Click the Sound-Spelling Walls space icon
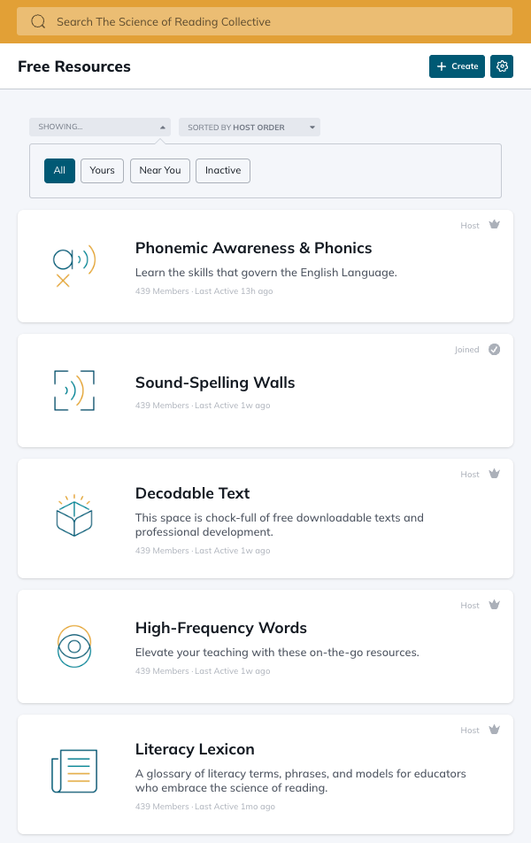This screenshot has height=843, width=531. [74, 391]
